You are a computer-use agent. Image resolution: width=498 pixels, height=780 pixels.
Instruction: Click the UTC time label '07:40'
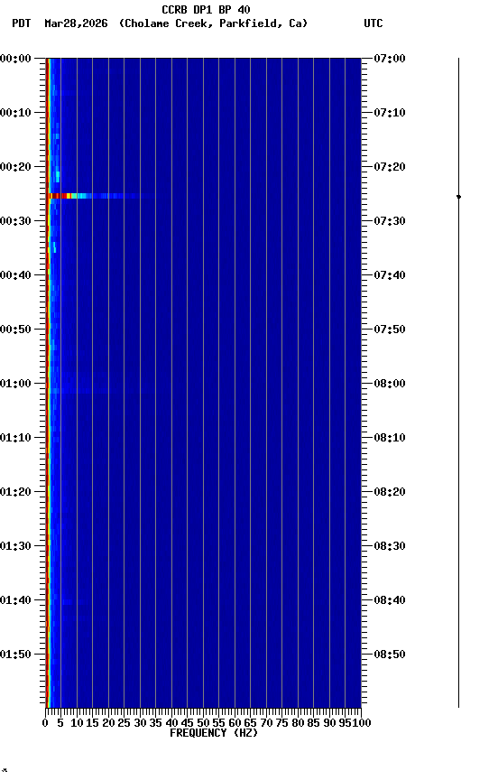coord(390,275)
